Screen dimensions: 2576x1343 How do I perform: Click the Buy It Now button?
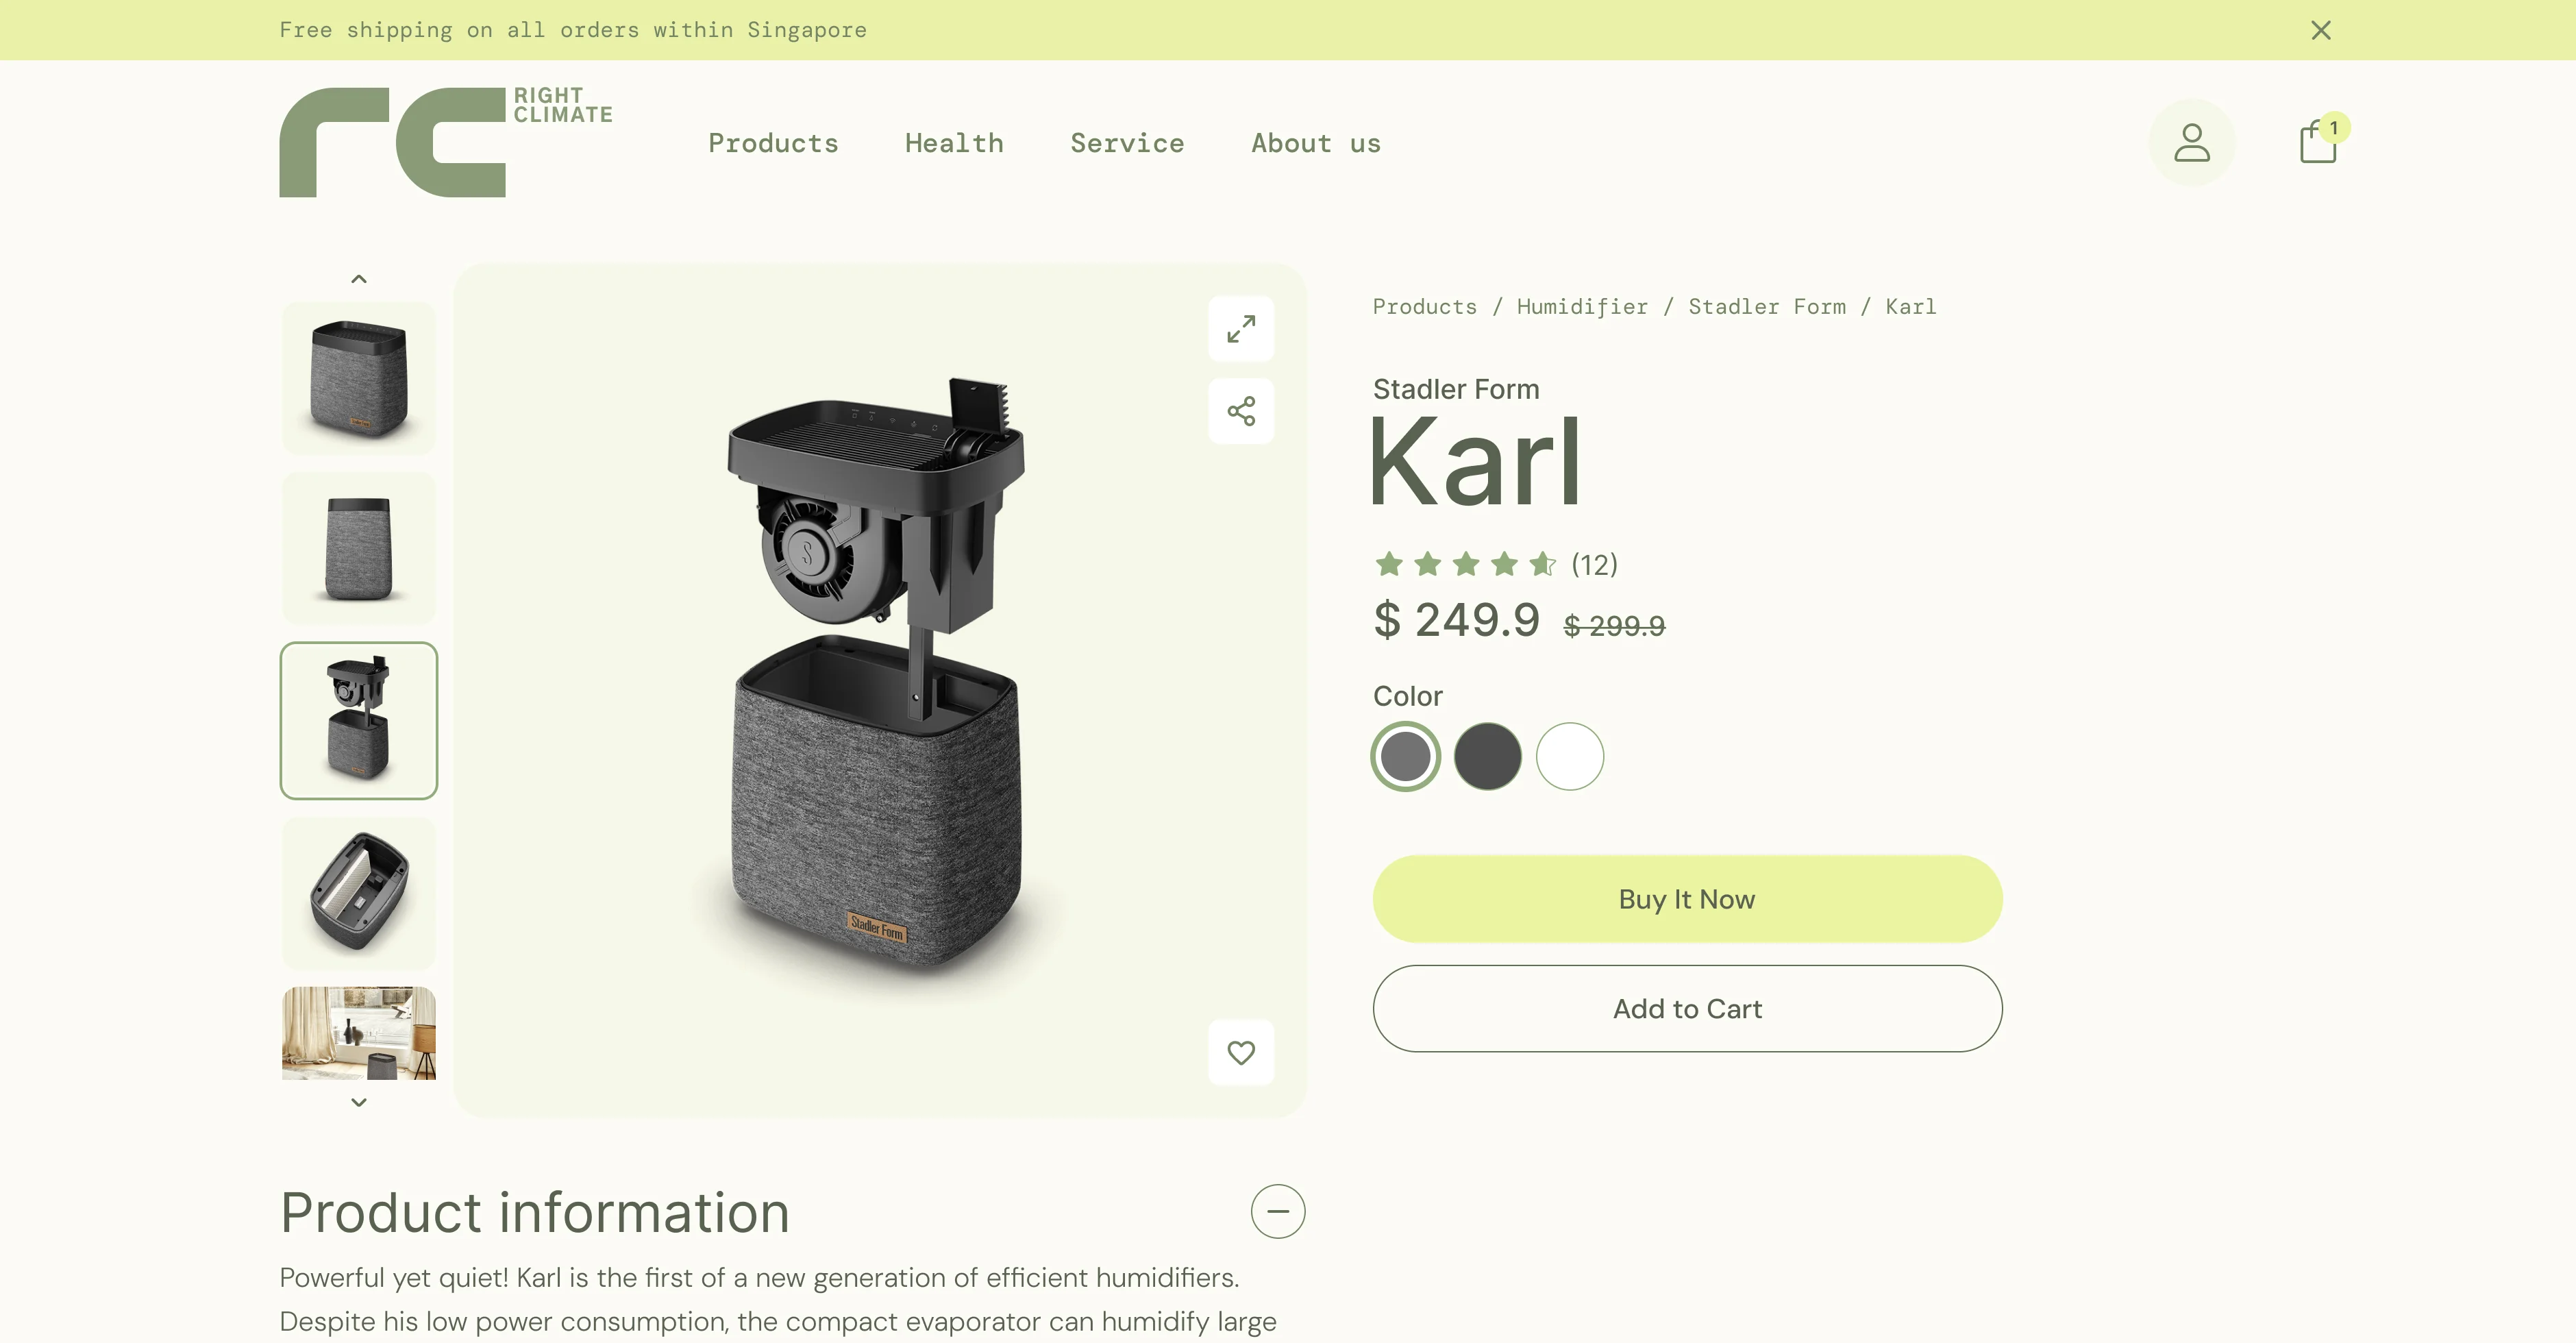tap(1687, 899)
